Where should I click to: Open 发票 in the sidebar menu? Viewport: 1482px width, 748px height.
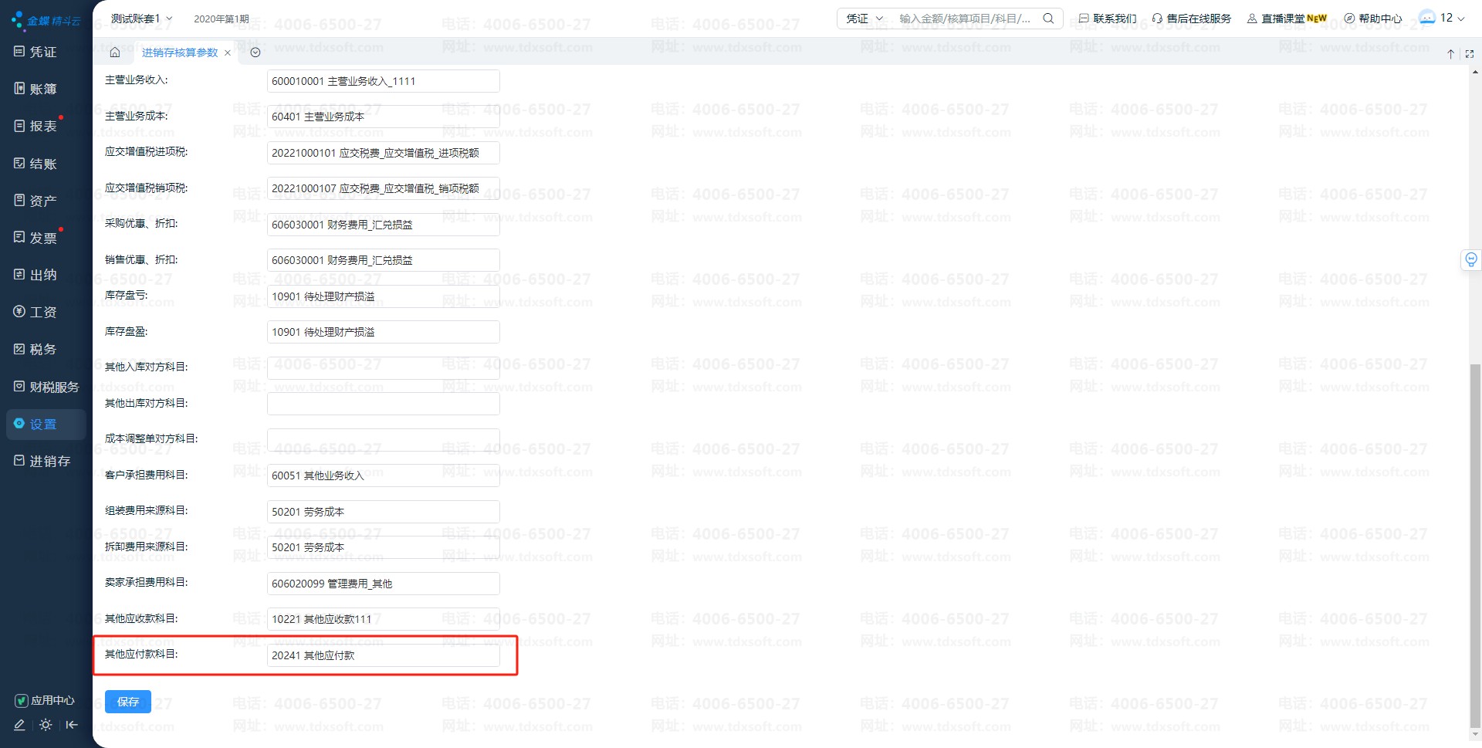(42, 238)
